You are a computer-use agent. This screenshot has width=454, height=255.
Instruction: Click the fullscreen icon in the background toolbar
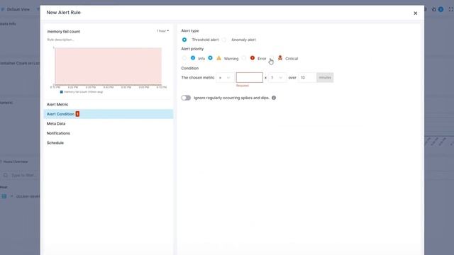tap(451, 9)
